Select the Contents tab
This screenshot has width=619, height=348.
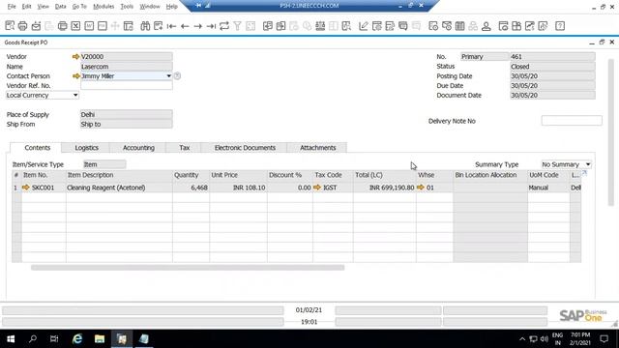pyautogui.click(x=37, y=148)
